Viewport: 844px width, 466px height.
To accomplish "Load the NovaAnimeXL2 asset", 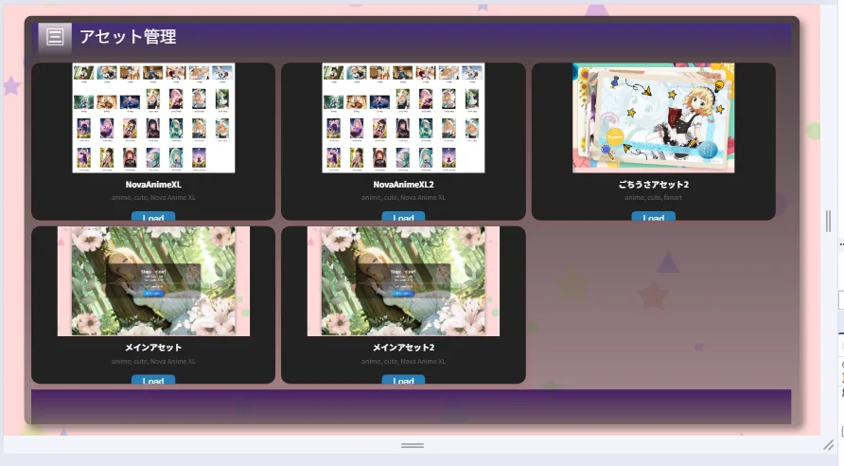I will (x=403, y=218).
